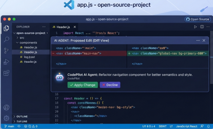Click the const Header code line 17

[83, 99]
